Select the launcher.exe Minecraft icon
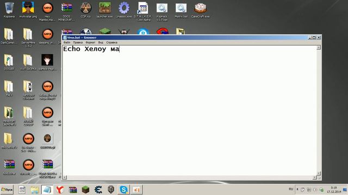The image size is (348, 195). [105, 10]
